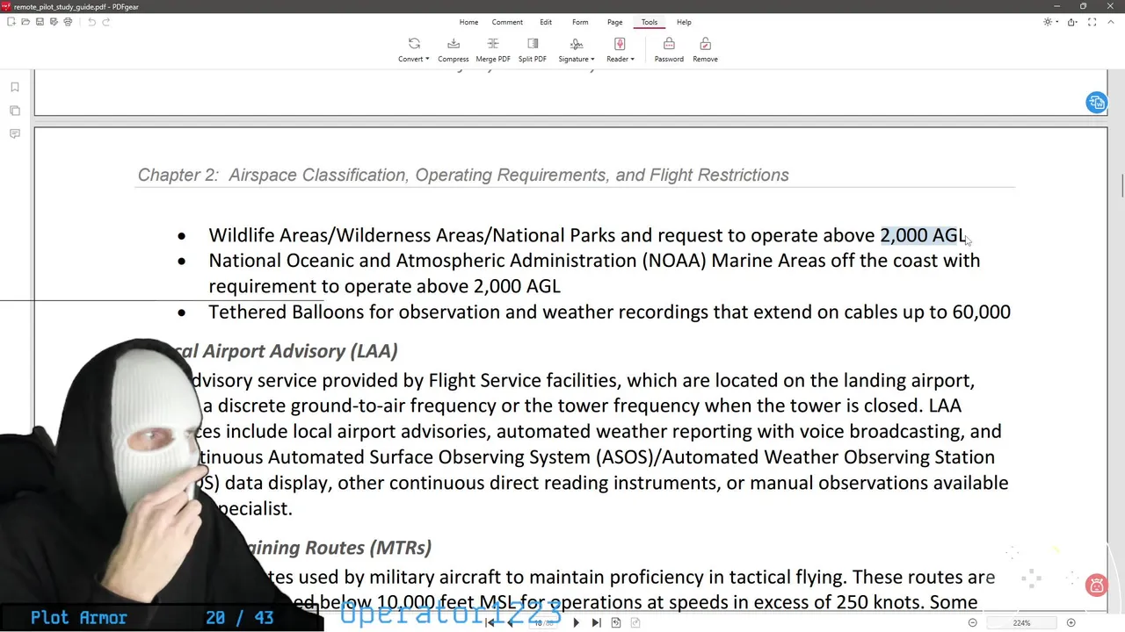The height and width of the screenshot is (632, 1125).
Task: Switch to the Home tab
Action: click(x=468, y=22)
